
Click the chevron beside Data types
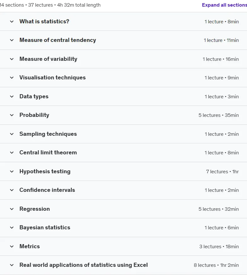(x=12, y=97)
